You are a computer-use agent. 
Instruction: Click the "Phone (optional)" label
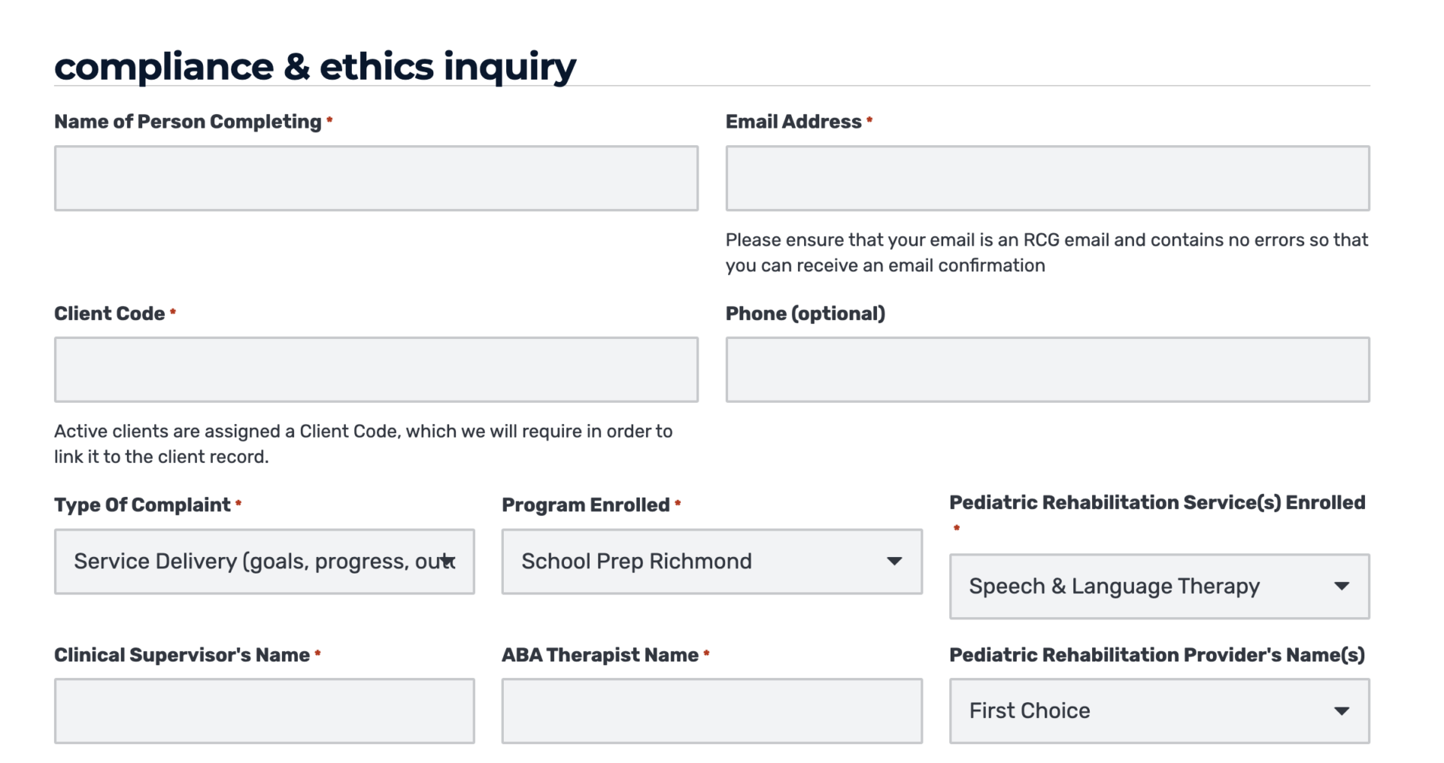point(805,313)
